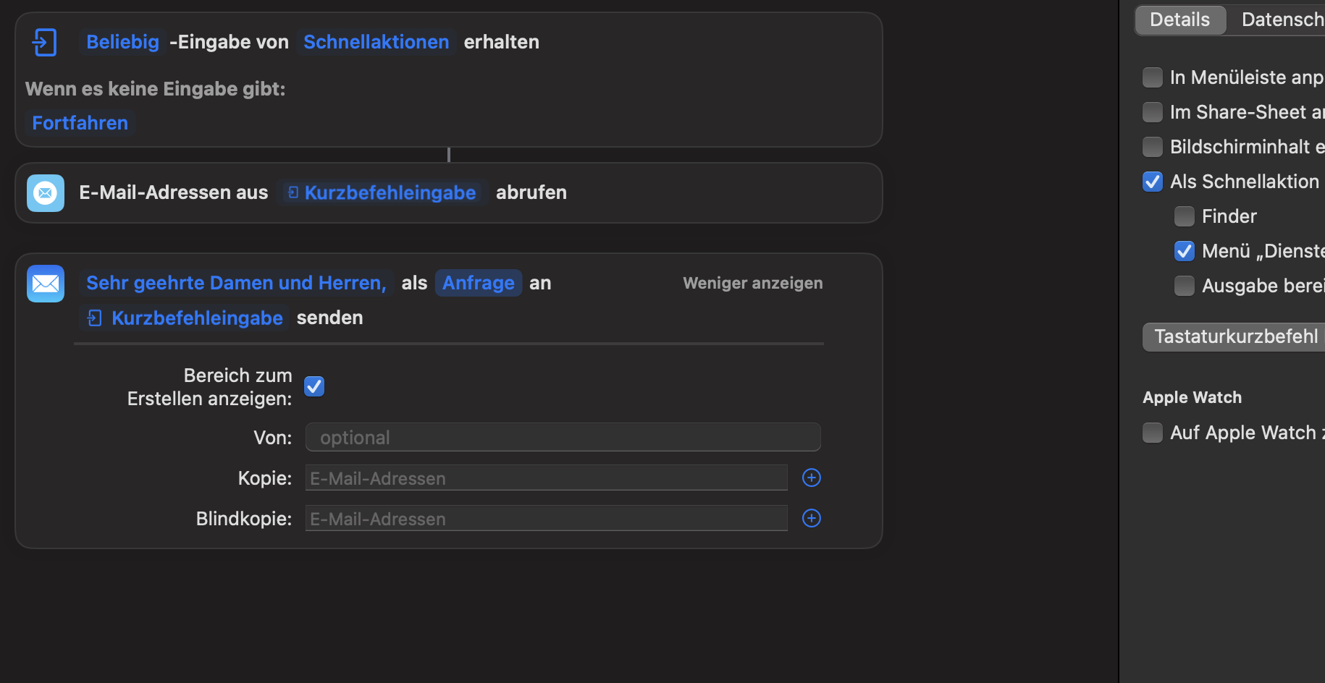Image resolution: width=1325 pixels, height=683 pixels.
Task: Enable In Menüleiste checkbox
Action: [x=1153, y=77]
